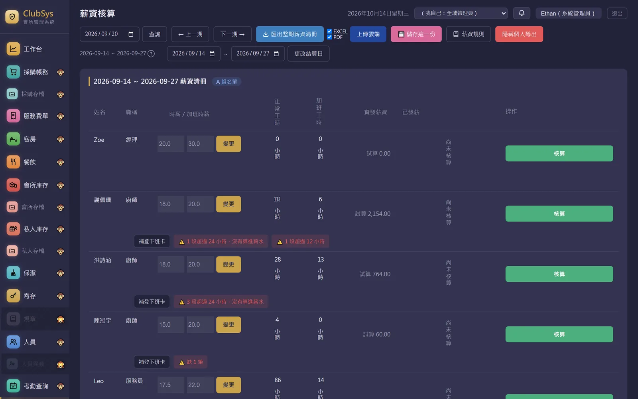Click the 上傳雲端 button
This screenshot has width=638, height=399.
pyautogui.click(x=368, y=34)
